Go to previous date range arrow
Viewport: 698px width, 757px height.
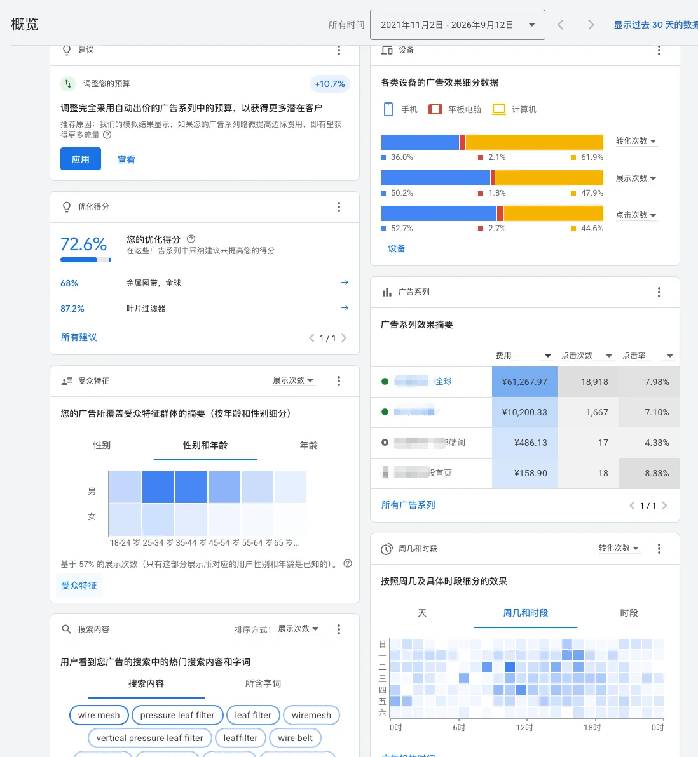561,25
